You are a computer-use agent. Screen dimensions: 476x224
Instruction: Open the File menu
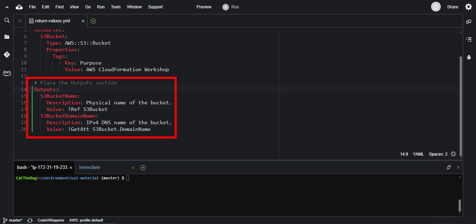[32, 7]
